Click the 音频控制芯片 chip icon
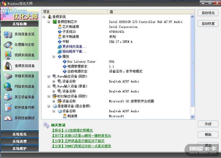 pyautogui.click(x=54, y=22)
